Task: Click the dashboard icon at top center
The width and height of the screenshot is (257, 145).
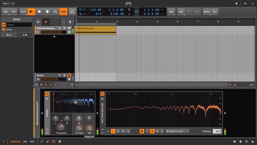Action: (x=128, y=4)
